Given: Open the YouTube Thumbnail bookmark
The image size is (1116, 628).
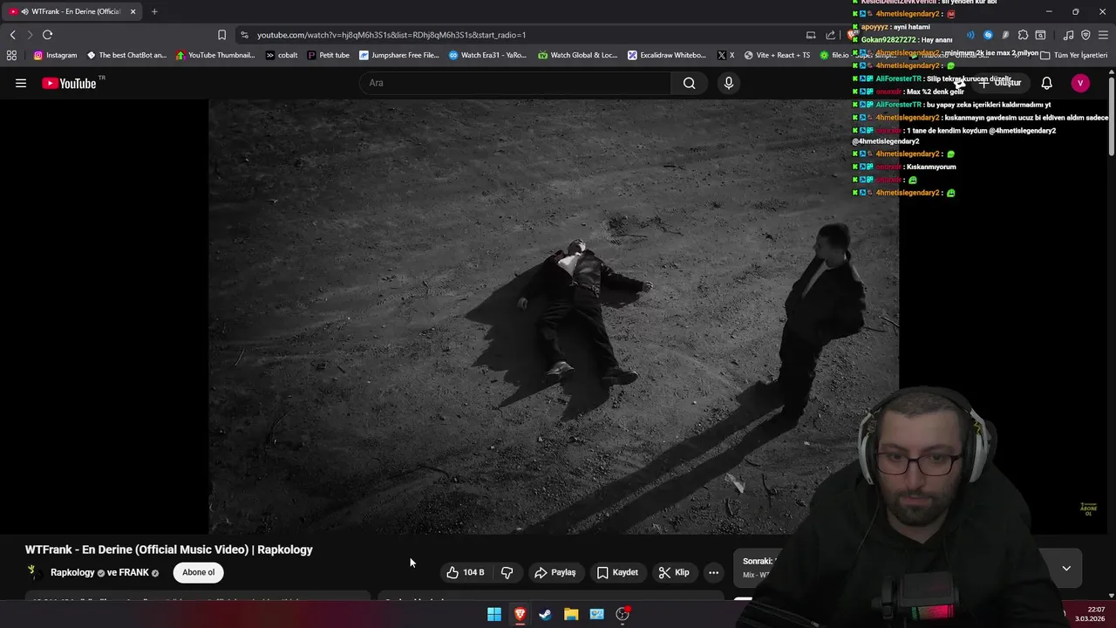Looking at the screenshot, I should (x=215, y=55).
